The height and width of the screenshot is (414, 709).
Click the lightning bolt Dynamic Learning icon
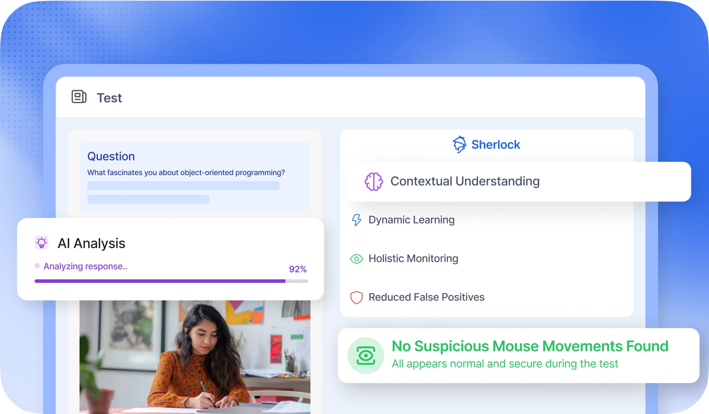pos(356,220)
